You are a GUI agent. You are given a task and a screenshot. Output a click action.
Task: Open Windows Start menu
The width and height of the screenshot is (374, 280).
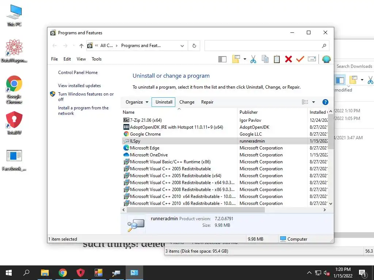click(9, 273)
